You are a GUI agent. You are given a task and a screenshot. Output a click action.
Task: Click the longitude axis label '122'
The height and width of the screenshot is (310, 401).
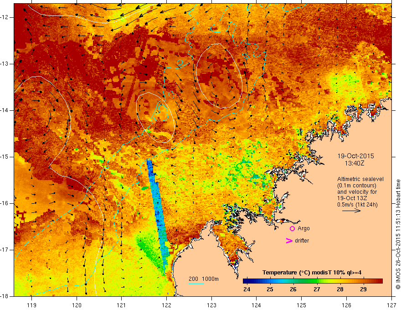pyautogui.click(x=166, y=305)
